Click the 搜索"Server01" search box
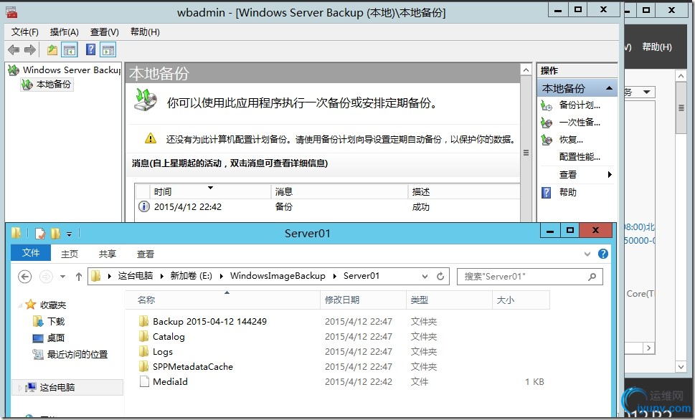This screenshot has width=695, height=420. pos(529,277)
